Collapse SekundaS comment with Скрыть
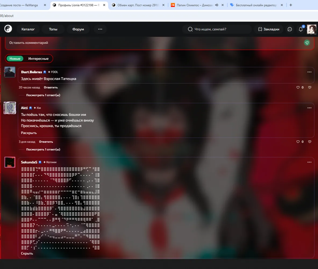 (27, 253)
